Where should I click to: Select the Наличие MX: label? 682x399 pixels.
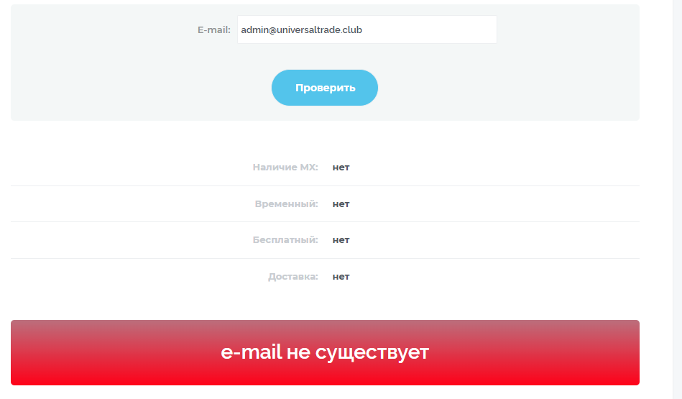click(x=285, y=167)
